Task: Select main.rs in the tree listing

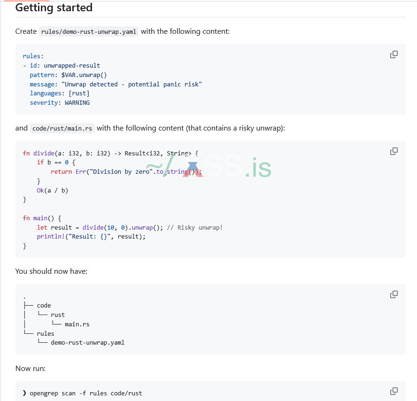Action: (x=77, y=324)
